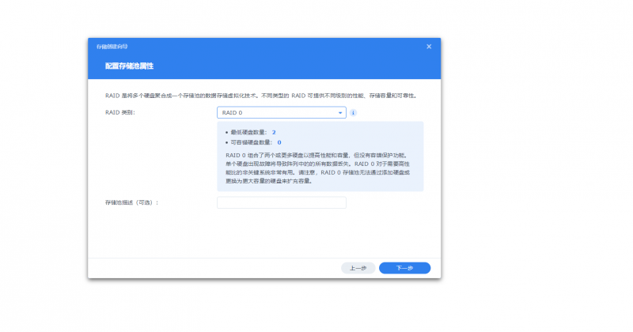Click the blue dialog header bar
This screenshot has width=633, height=332.
pyautogui.click(x=264, y=58)
